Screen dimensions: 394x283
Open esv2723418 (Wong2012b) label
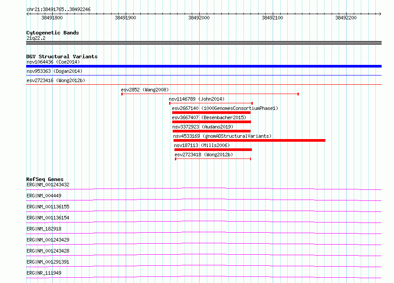[x=204, y=155]
